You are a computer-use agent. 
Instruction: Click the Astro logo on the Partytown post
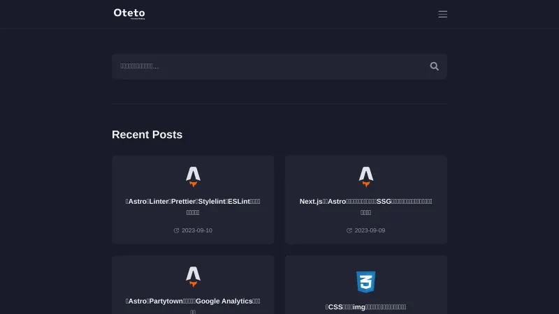(x=193, y=276)
